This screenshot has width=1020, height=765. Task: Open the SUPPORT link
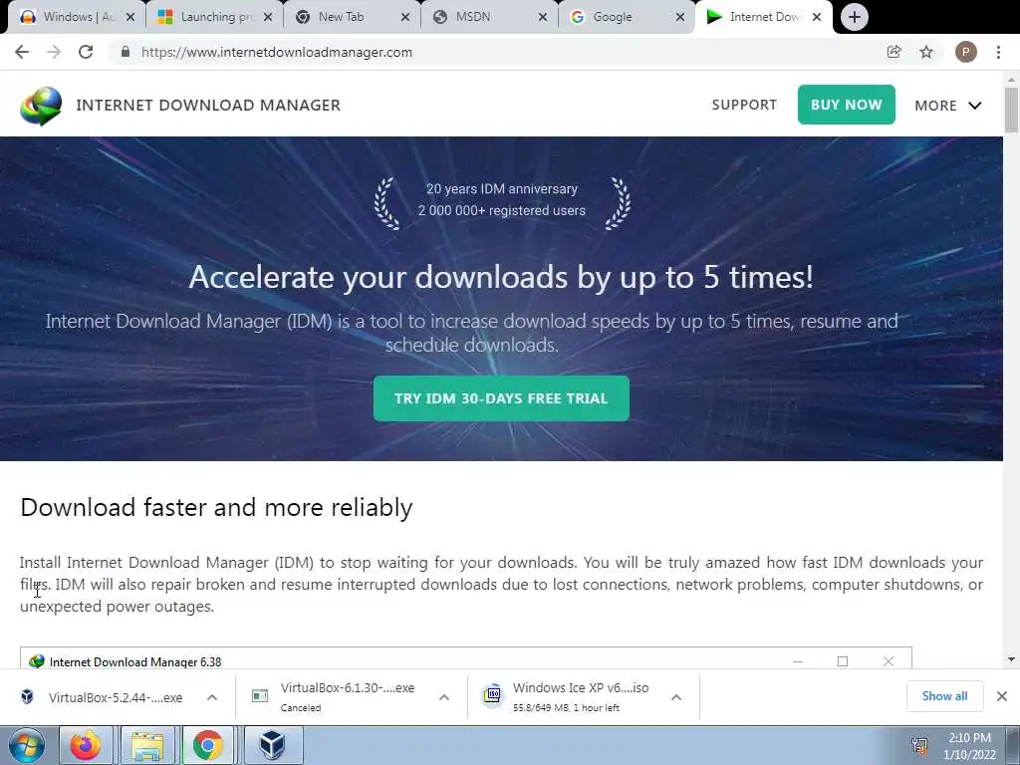744,105
